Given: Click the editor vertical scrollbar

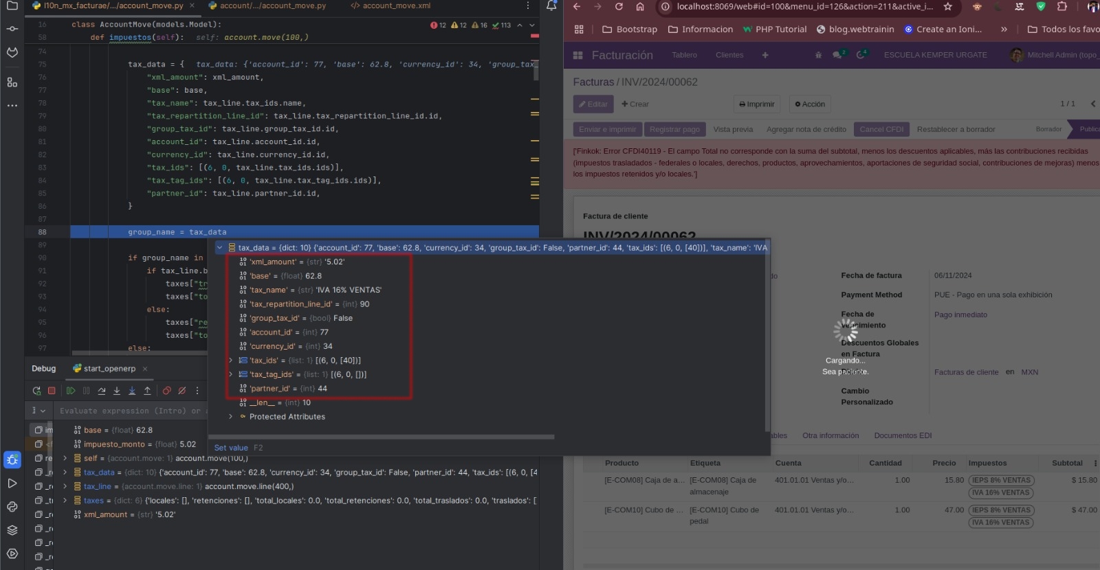Looking at the screenshot, I should click(536, 70).
